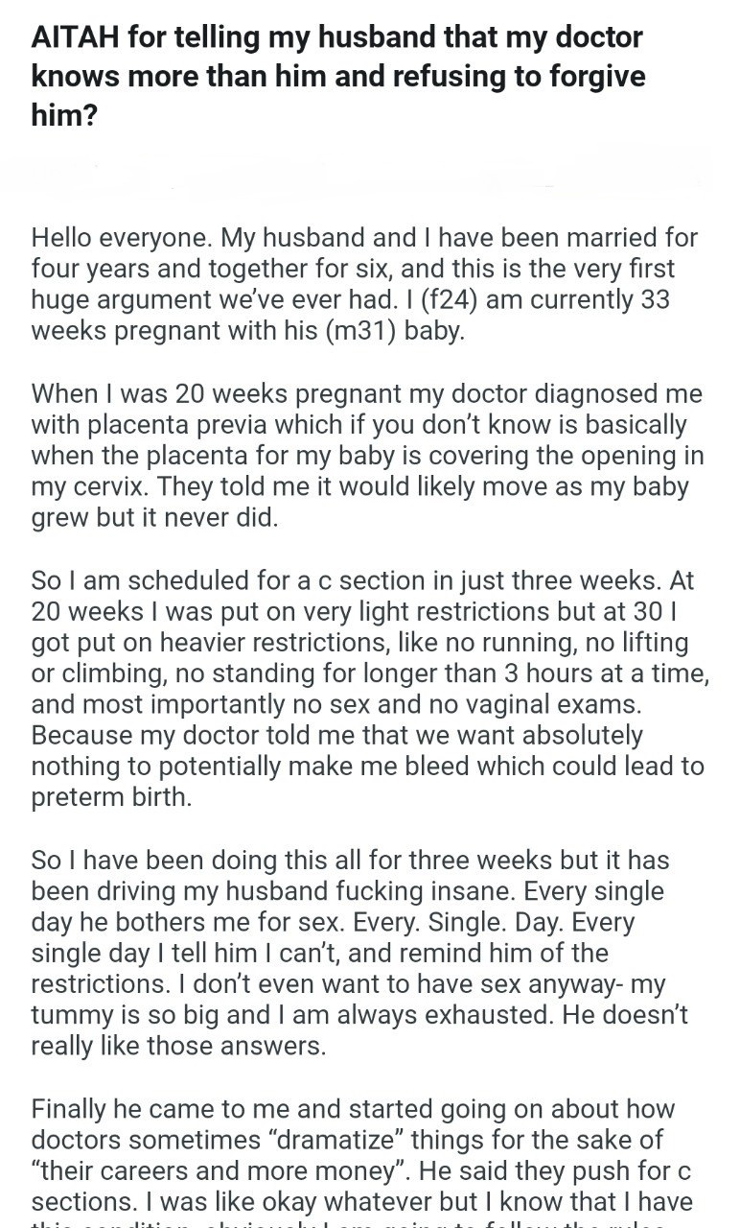Click the paragraph starting 'So I am scheduled'
This screenshot has width=740, height=1228.
370,689
